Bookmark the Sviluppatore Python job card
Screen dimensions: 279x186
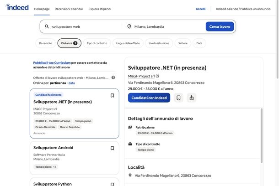click(112, 184)
